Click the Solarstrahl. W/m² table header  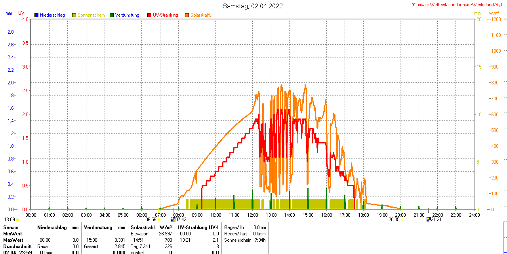pyautogui.click(x=151, y=227)
